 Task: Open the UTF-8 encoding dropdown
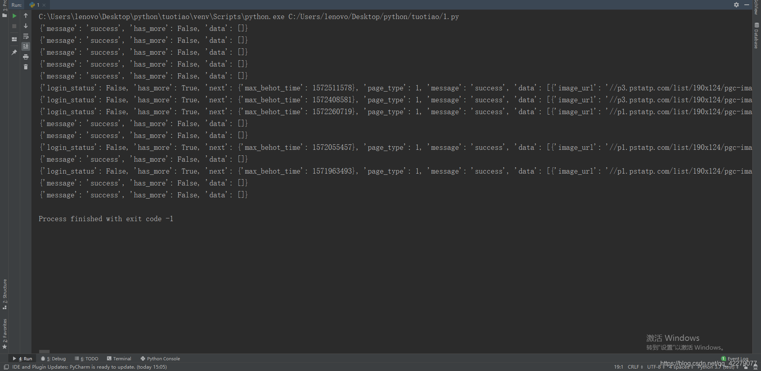tap(656, 367)
